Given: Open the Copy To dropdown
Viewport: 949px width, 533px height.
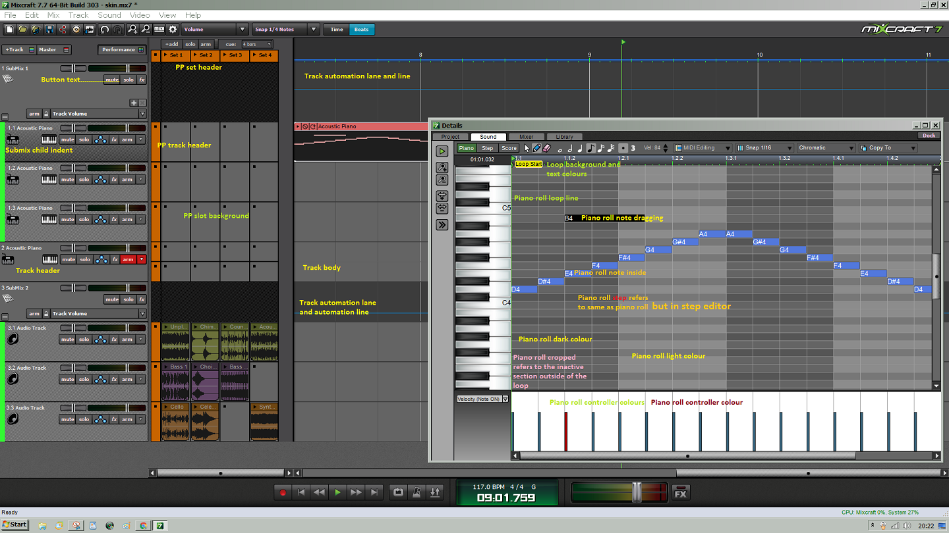Looking at the screenshot, I should [x=887, y=148].
